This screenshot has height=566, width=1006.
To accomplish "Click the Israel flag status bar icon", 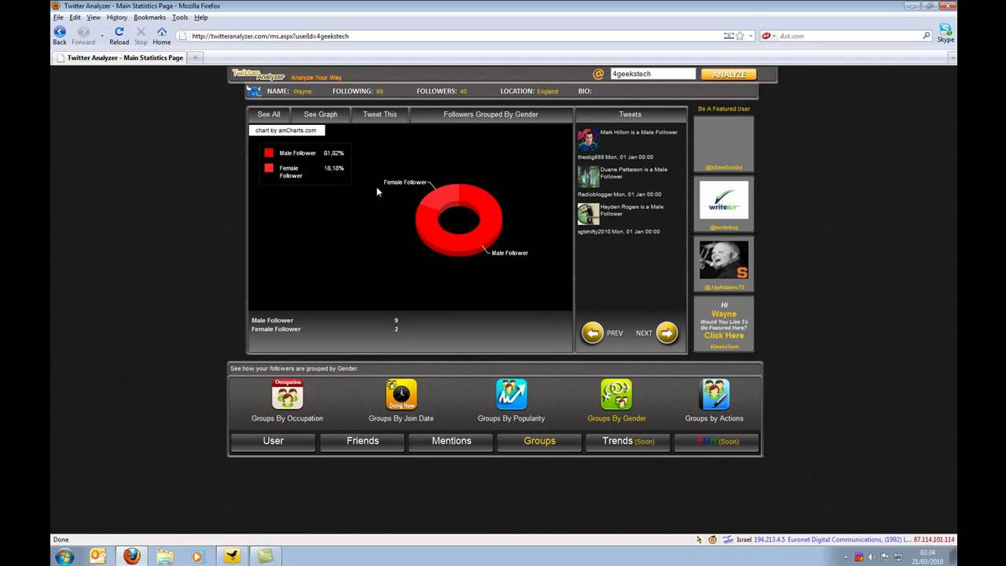I will click(728, 540).
